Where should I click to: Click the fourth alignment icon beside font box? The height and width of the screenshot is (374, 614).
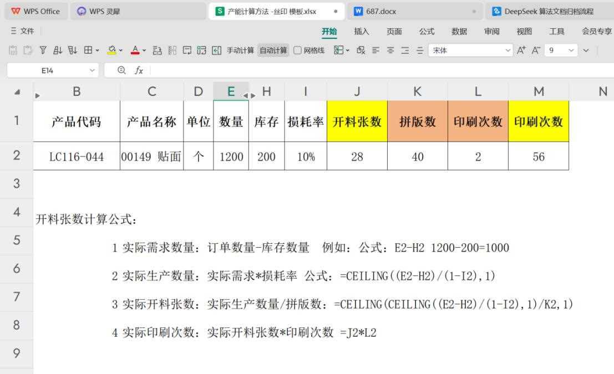[420, 50]
